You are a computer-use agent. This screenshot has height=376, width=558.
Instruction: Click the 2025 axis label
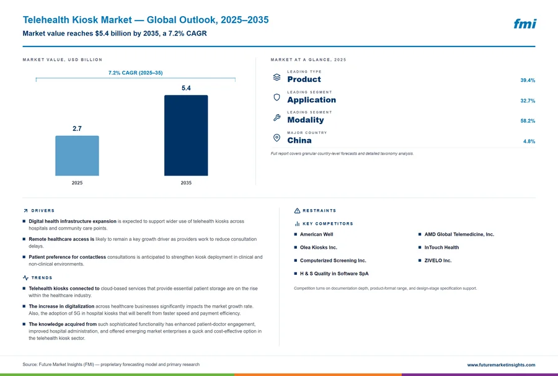(x=77, y=183)
